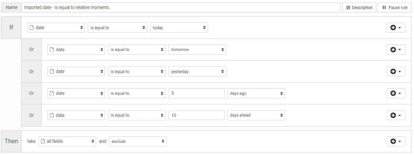The image size is (414, 155).
Task: Open the 'tomorrow' value dropdown
Action: click(x=197, y=50)
